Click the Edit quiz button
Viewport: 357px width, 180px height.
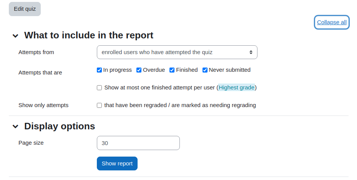(25, 9)
